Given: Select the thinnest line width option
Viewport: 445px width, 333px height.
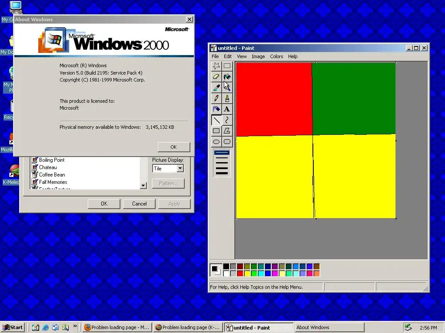Looking at the screenshot, I should (x=222, y=153).
